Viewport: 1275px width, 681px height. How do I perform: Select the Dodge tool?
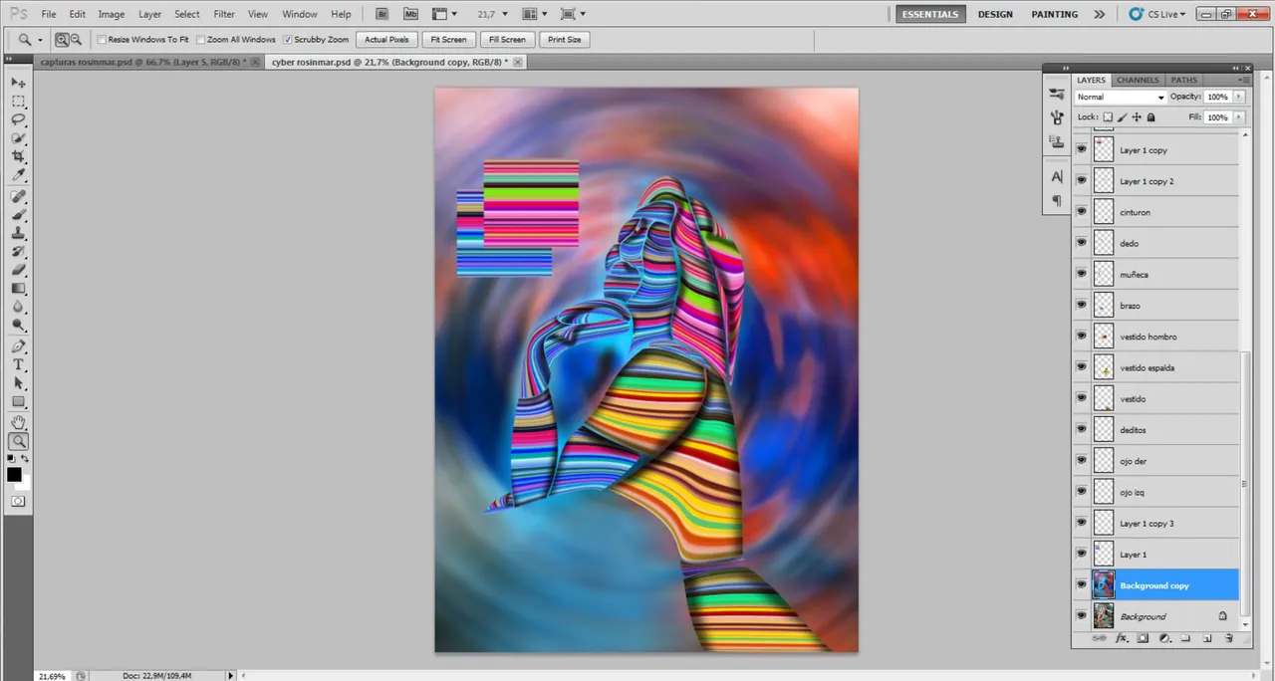(18, 325)
